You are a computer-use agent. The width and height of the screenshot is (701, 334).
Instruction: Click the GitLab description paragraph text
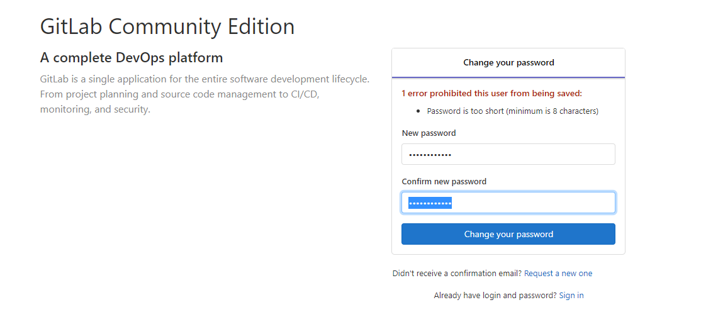pos(204,94)
